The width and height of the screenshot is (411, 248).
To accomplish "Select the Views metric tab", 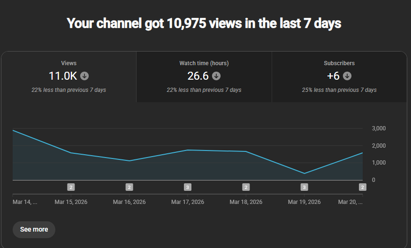I will click(x=68, y=77).
